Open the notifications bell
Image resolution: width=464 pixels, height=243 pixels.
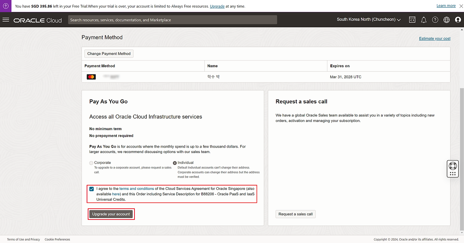(423, 20)
